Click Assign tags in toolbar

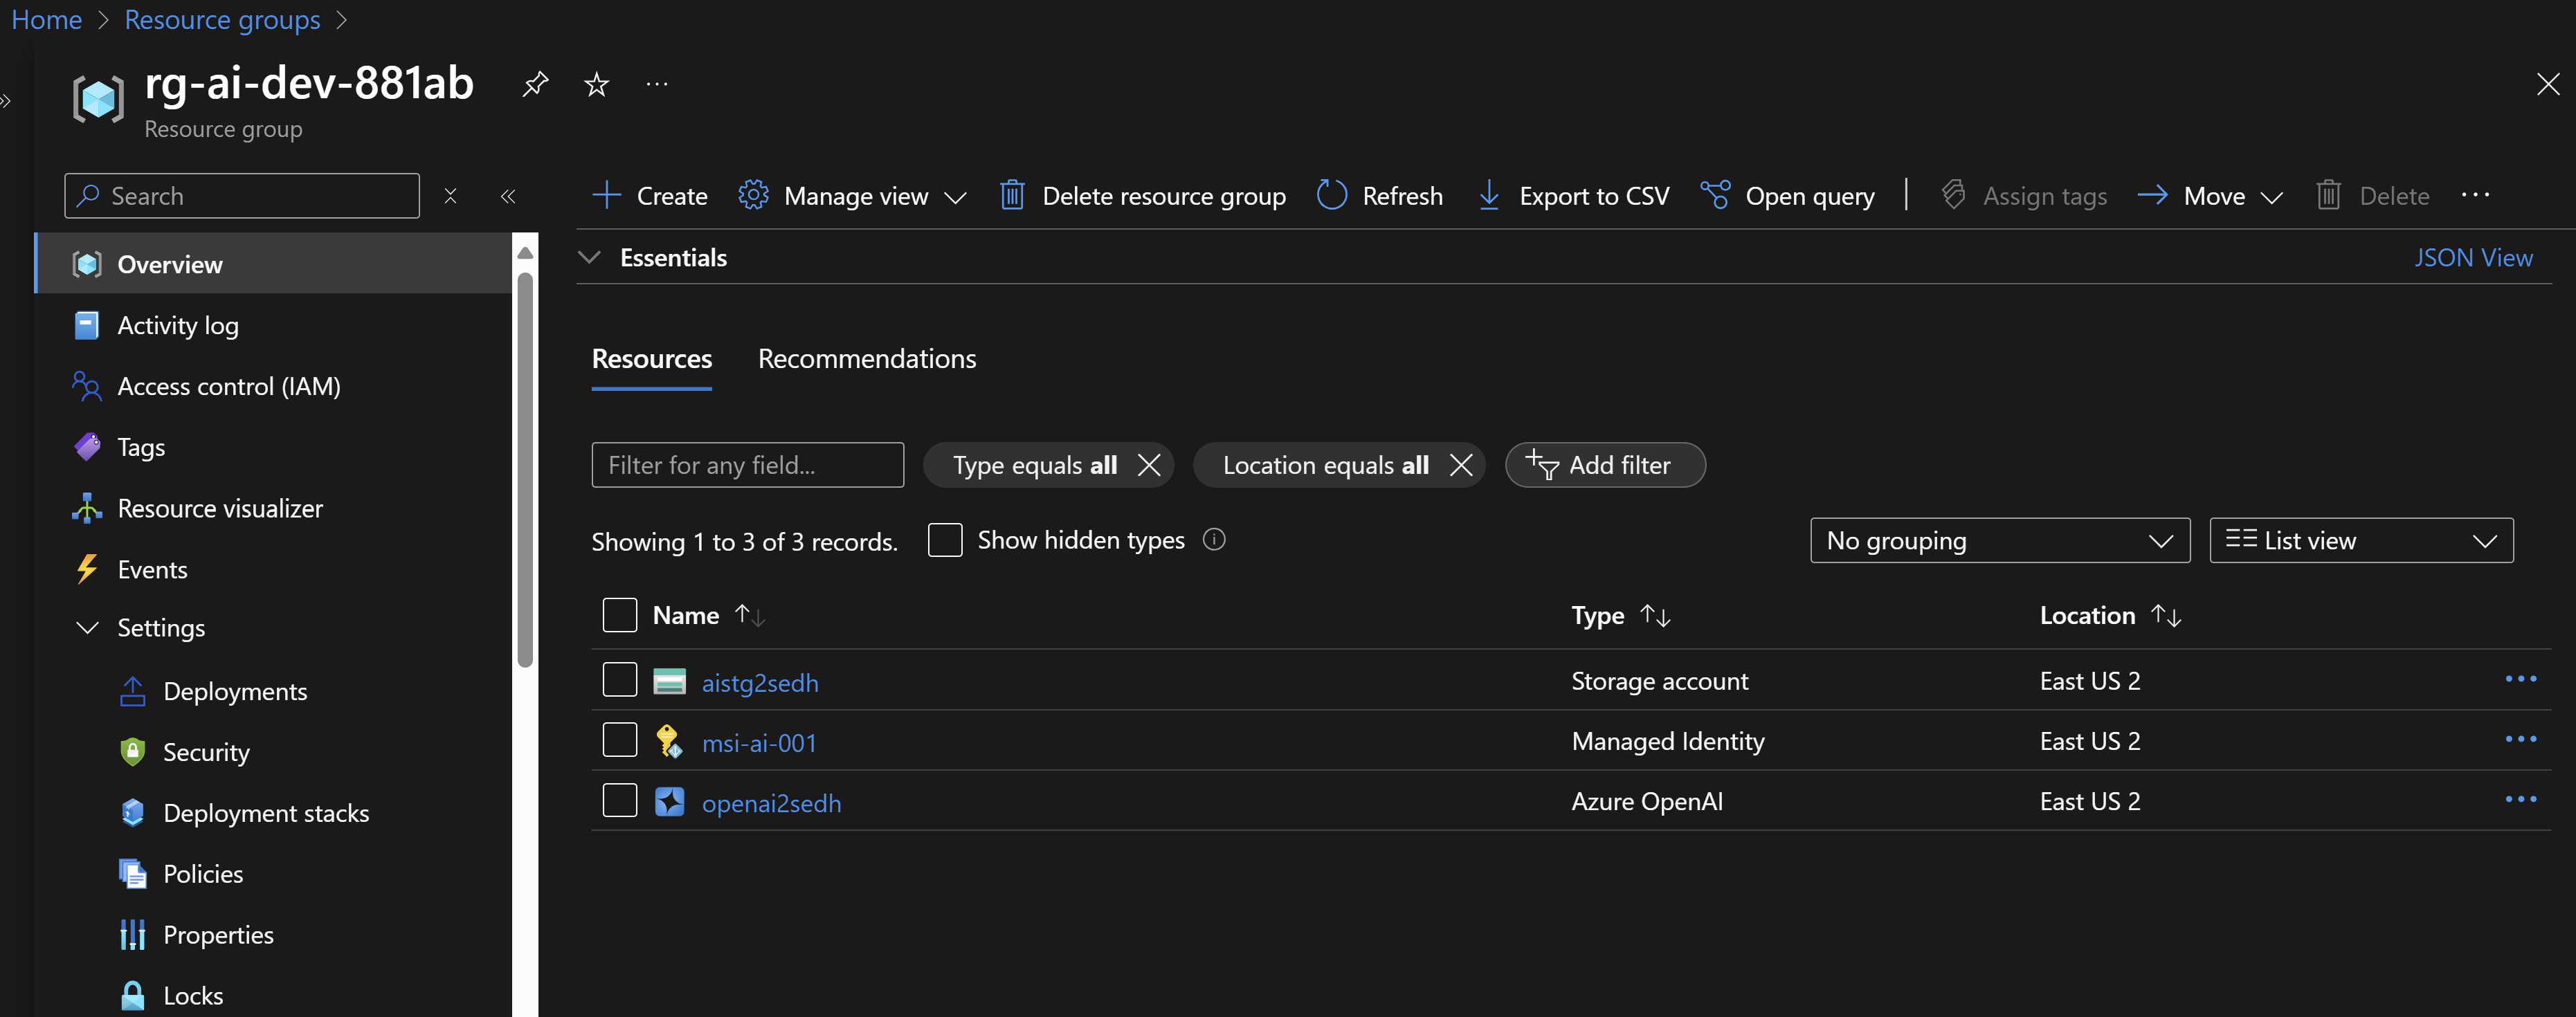pyautogui.click(x=2024, y=196)
